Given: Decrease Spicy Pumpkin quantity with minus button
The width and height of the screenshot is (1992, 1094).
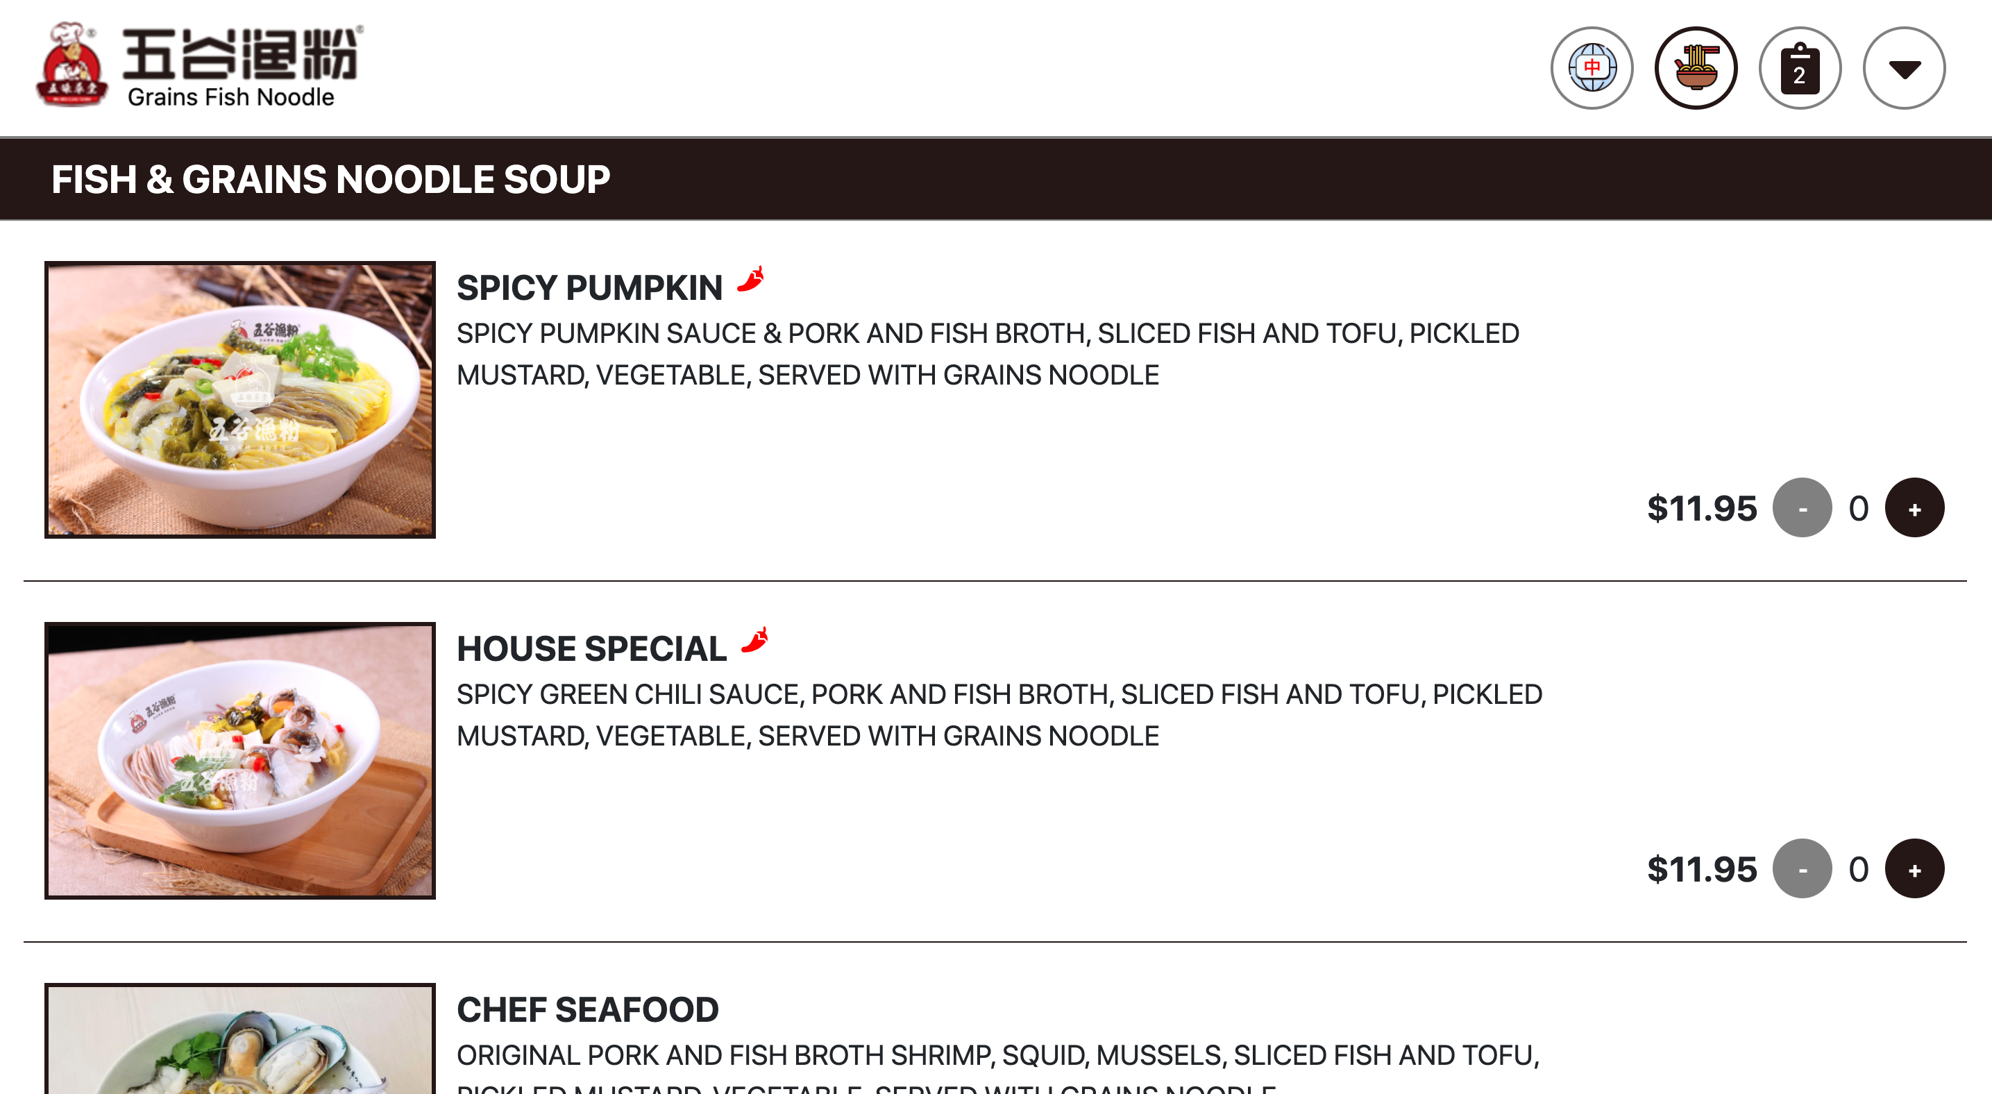Looking at the screenshot, I should click(x=1803, y=508).
